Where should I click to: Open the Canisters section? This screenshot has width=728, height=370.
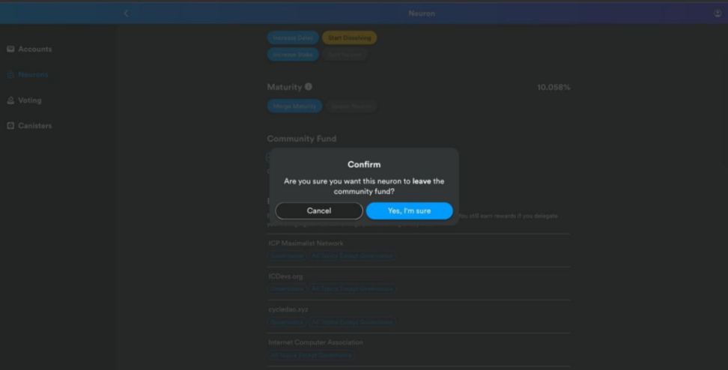pyautogui.click(x=29, y=126)
